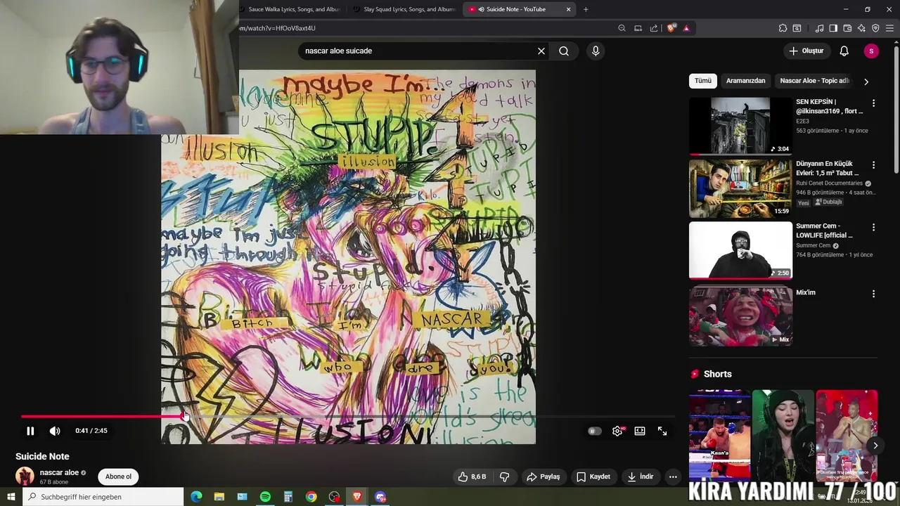Open Summer Cem LOWLIFE video thumbnail
The height and width of the screenshot is (506, 900).
(740, 251)
